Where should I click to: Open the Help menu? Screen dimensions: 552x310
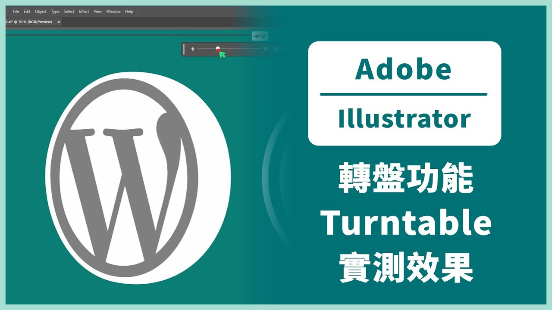129,12
